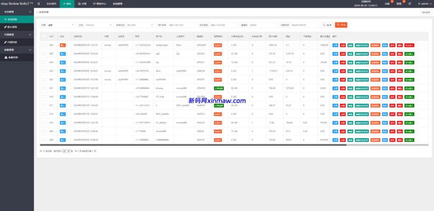Open the 系统管理 top menu
The image size is (434, 211).
point(118,3)
